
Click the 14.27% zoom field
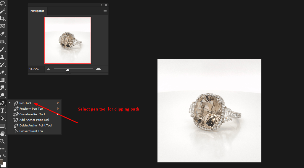pos(34,69)
